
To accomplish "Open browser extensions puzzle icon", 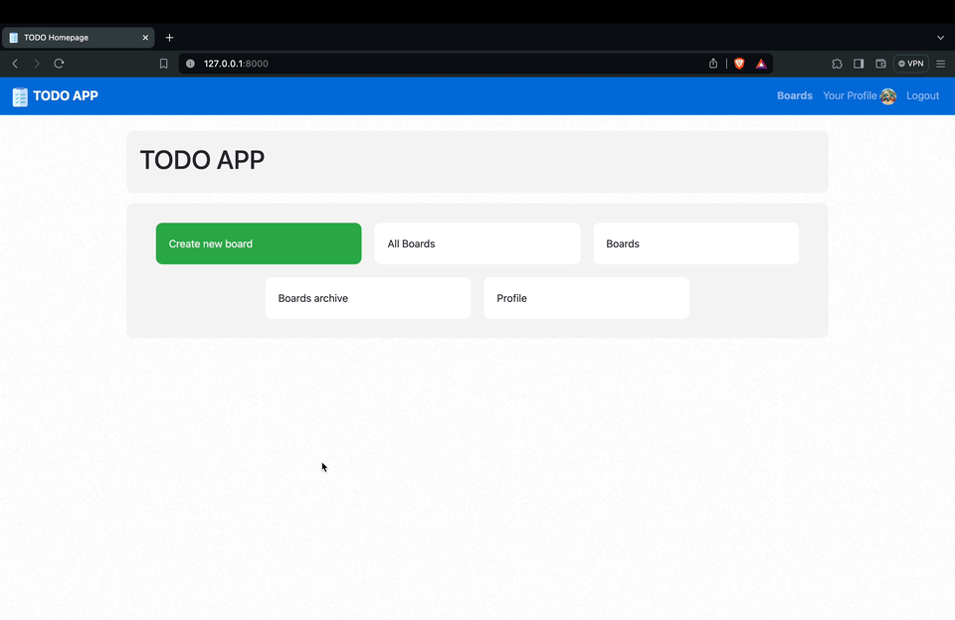I will pyautogui.click(x=837, y=64).
